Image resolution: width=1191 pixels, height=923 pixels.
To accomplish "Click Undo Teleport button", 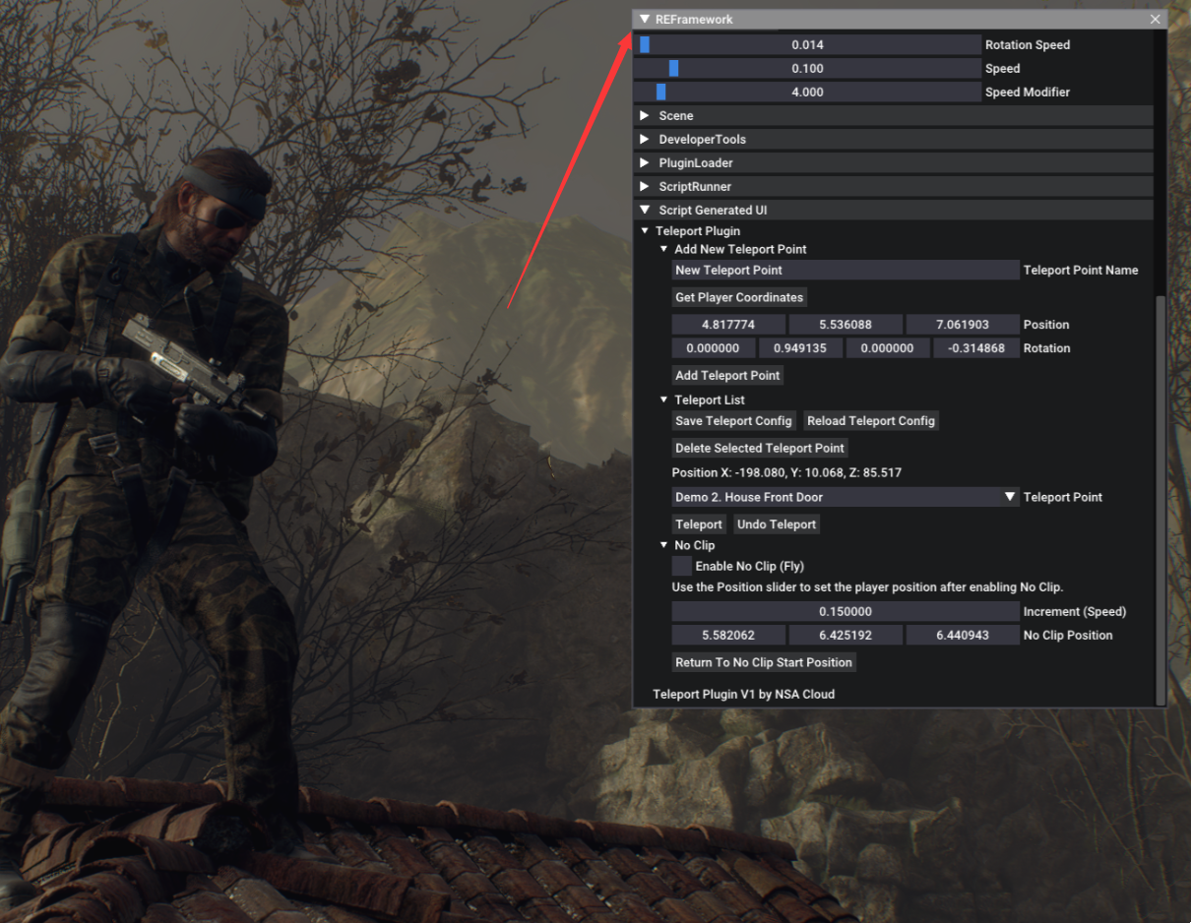I will pos(777,524).
